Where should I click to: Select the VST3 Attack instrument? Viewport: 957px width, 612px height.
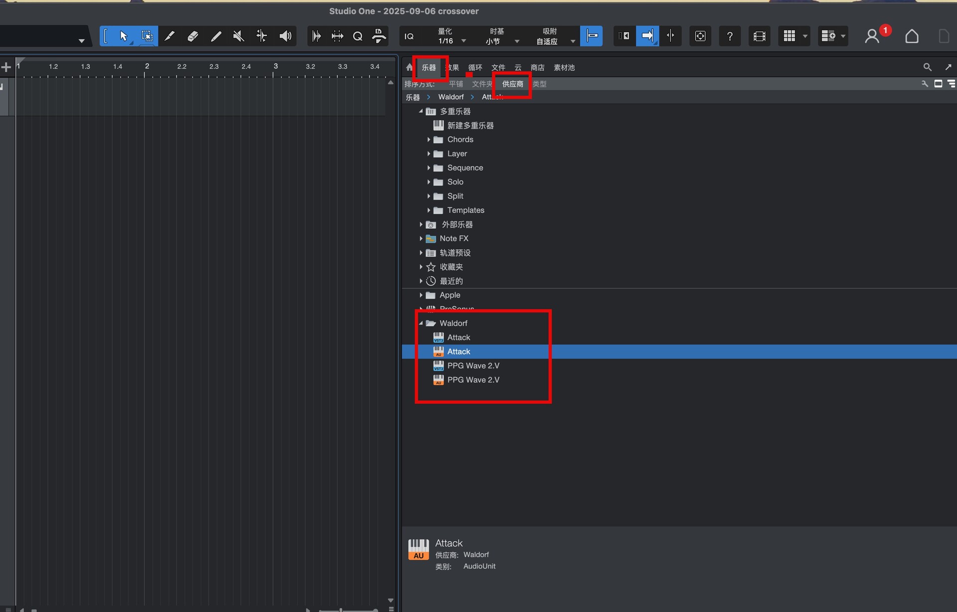[x=458, y=337]
